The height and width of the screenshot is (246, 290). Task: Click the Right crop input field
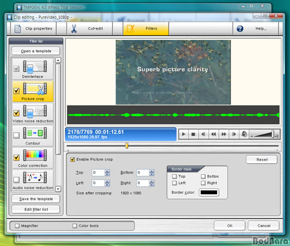click(x=142, y=183)
